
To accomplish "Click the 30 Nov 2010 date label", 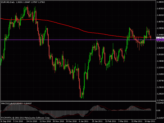I will point(58,121).
